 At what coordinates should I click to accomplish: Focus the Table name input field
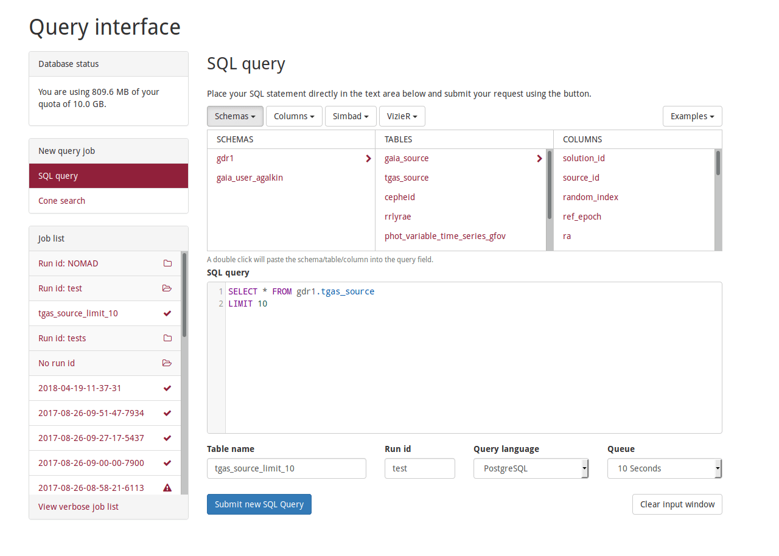[286, 468]
